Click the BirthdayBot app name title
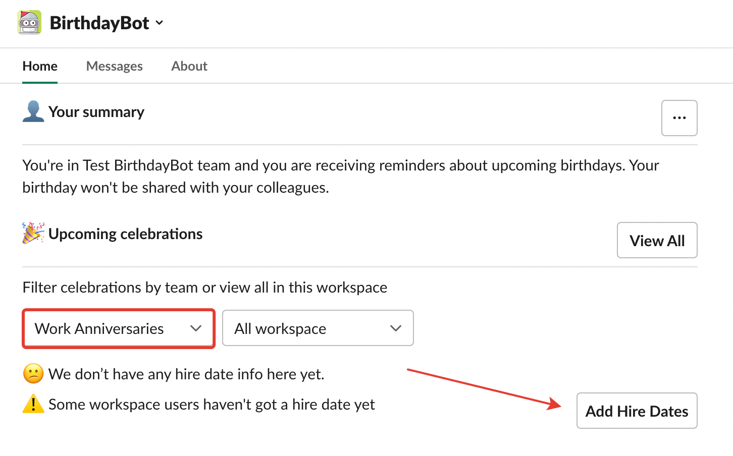 [x=99, y=23]
